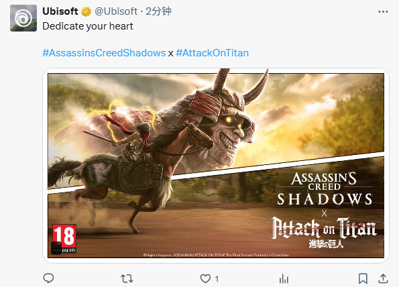Open the #AttackOnTitan hashtag

click(212, 53)
